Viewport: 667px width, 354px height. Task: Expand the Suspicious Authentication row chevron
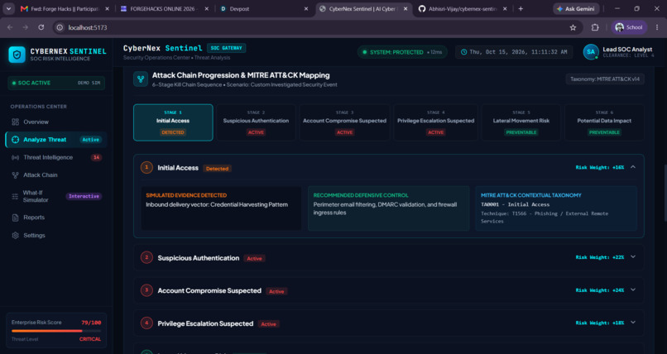click(633, 257)
